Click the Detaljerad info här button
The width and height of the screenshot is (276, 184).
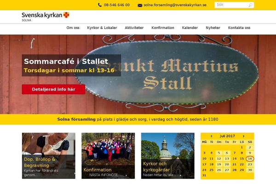(x=53, y=89)
